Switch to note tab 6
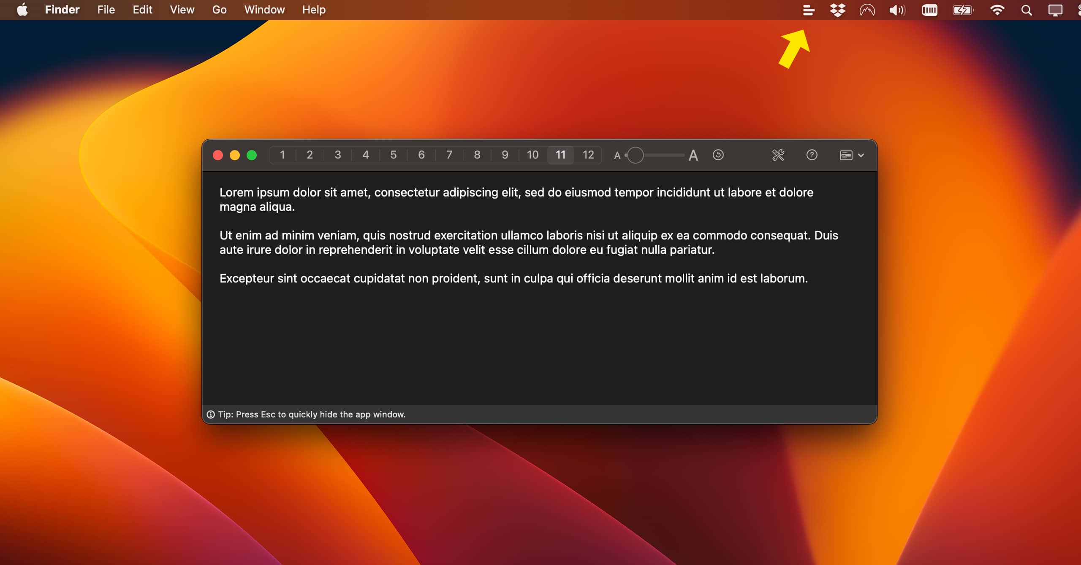Screen dimensions: 1081x565 [x=421, y=155]
